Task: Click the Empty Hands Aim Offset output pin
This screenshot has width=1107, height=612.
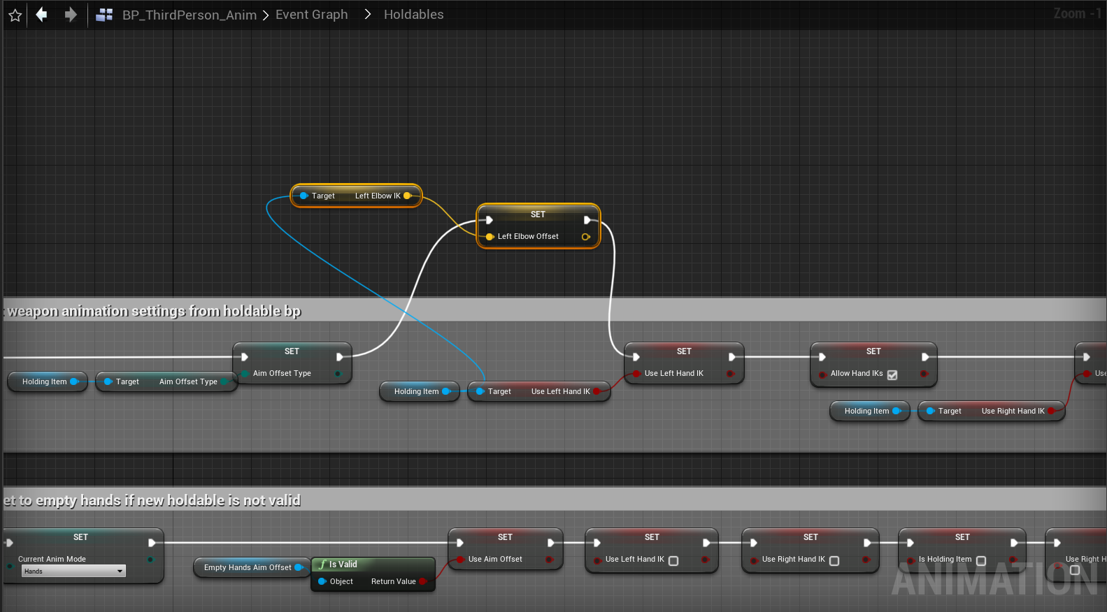Action: (299, 567)
